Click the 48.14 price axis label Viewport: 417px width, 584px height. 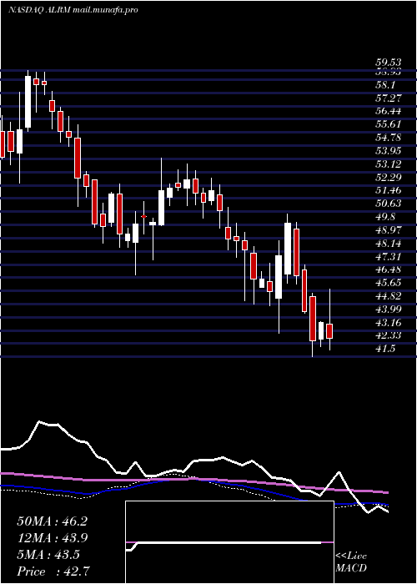pyautogui.click(x=389, y=244)
